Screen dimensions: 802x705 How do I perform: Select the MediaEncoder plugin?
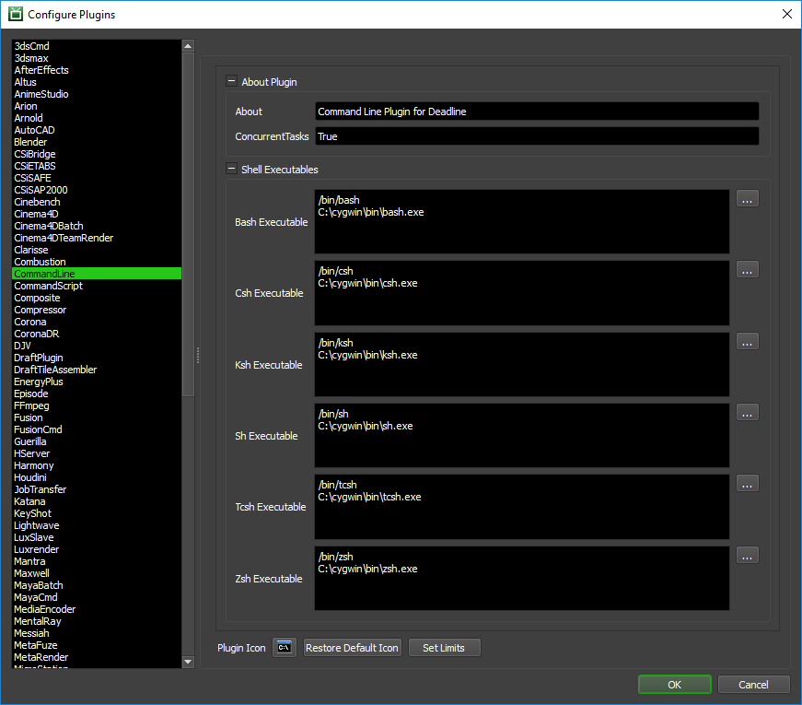[97, 609]
